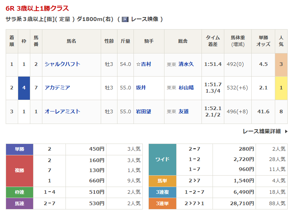Click the race video play icon
The width and height of the screenshot is (293, 213).
[125, 19]
